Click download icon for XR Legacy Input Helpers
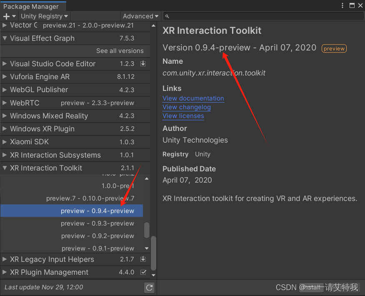The image size is (365, 296). (143, 259)
